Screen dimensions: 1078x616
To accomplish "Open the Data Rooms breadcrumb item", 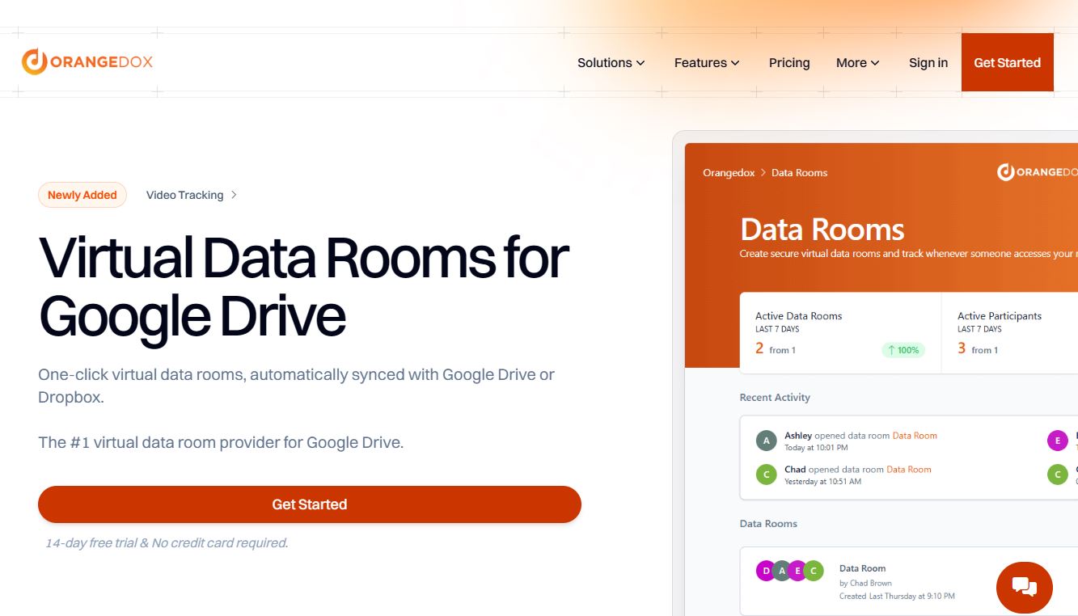I will click(798, 172).
